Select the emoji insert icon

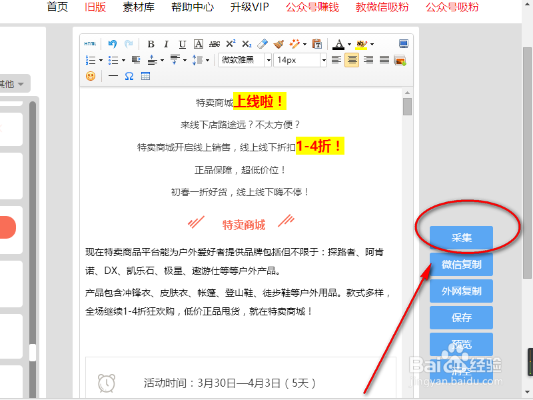(89, 75)
